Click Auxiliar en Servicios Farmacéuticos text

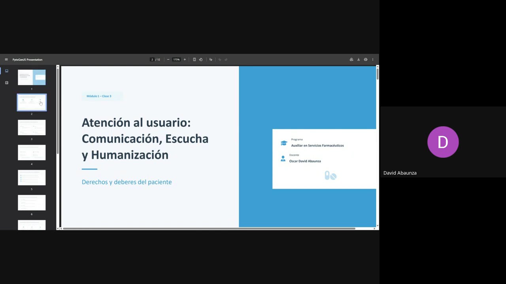tap(317, 146)
